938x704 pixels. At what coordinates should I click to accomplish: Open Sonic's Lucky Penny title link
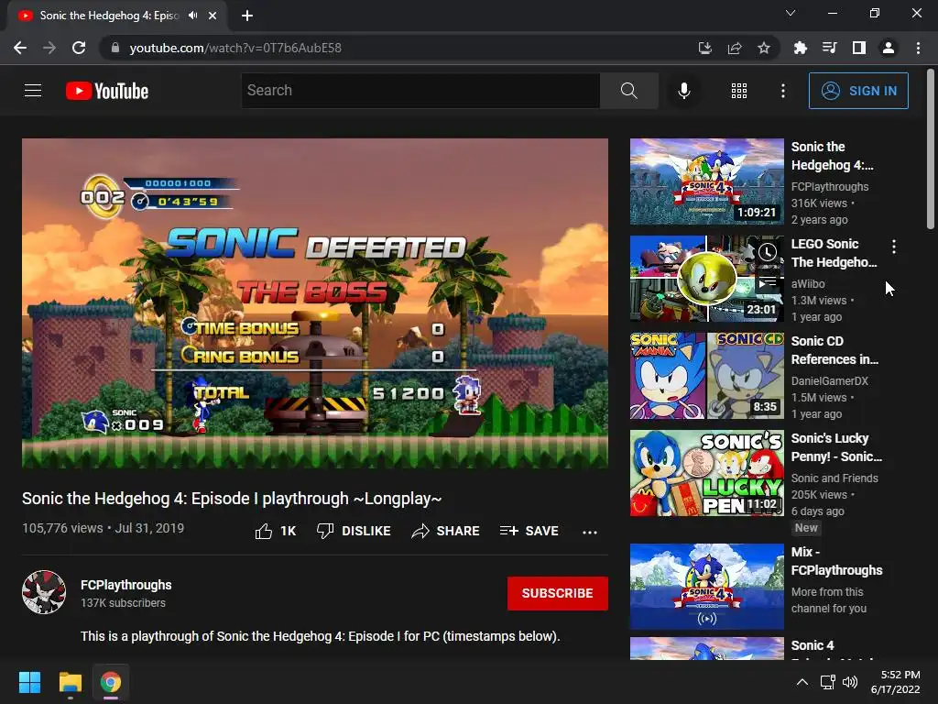[836, 447]
